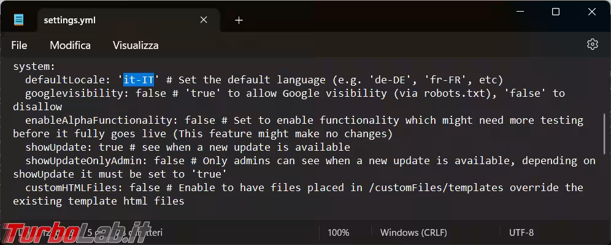The height and width of the screenshot is (245, 611).
Task: Close the settings.yml tab
Action: pyautogui.click(x=204, y=20)
